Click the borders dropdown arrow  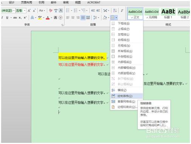[x=116, y=18]
